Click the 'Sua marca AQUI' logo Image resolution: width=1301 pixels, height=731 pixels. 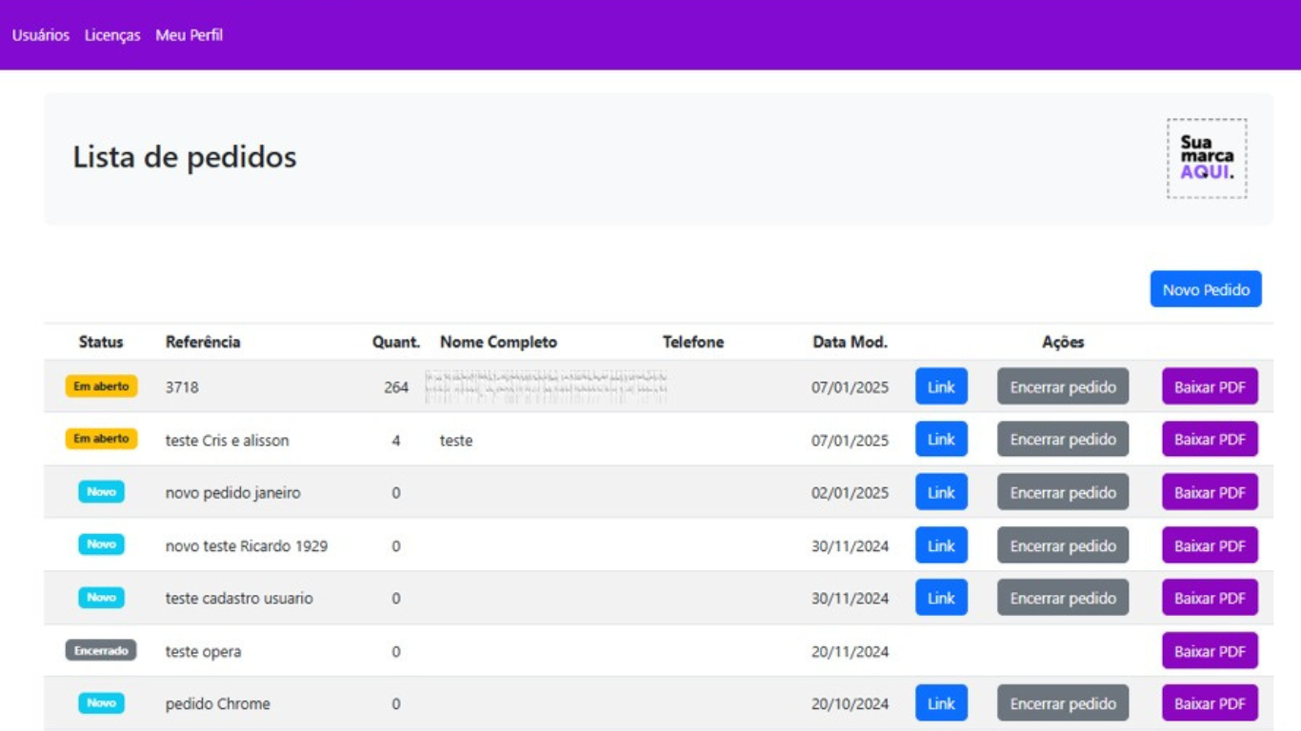[1207, 158]
